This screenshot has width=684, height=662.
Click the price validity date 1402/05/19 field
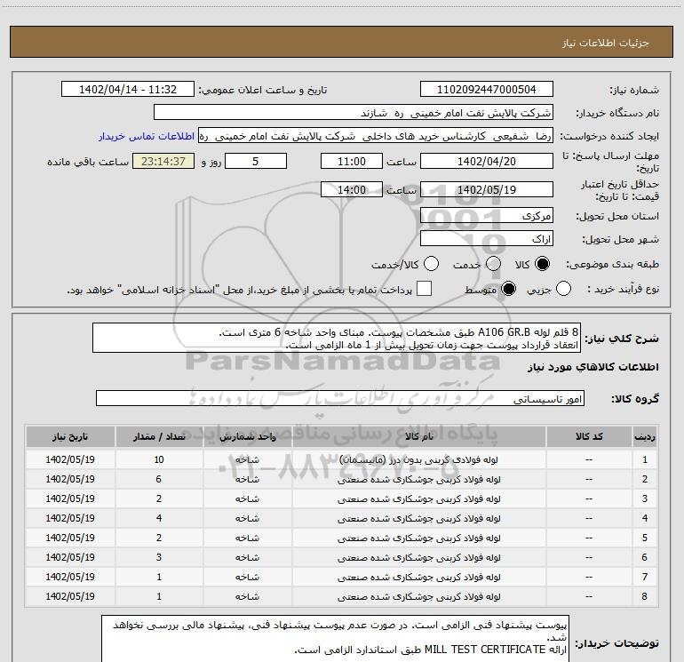(487, 189)
